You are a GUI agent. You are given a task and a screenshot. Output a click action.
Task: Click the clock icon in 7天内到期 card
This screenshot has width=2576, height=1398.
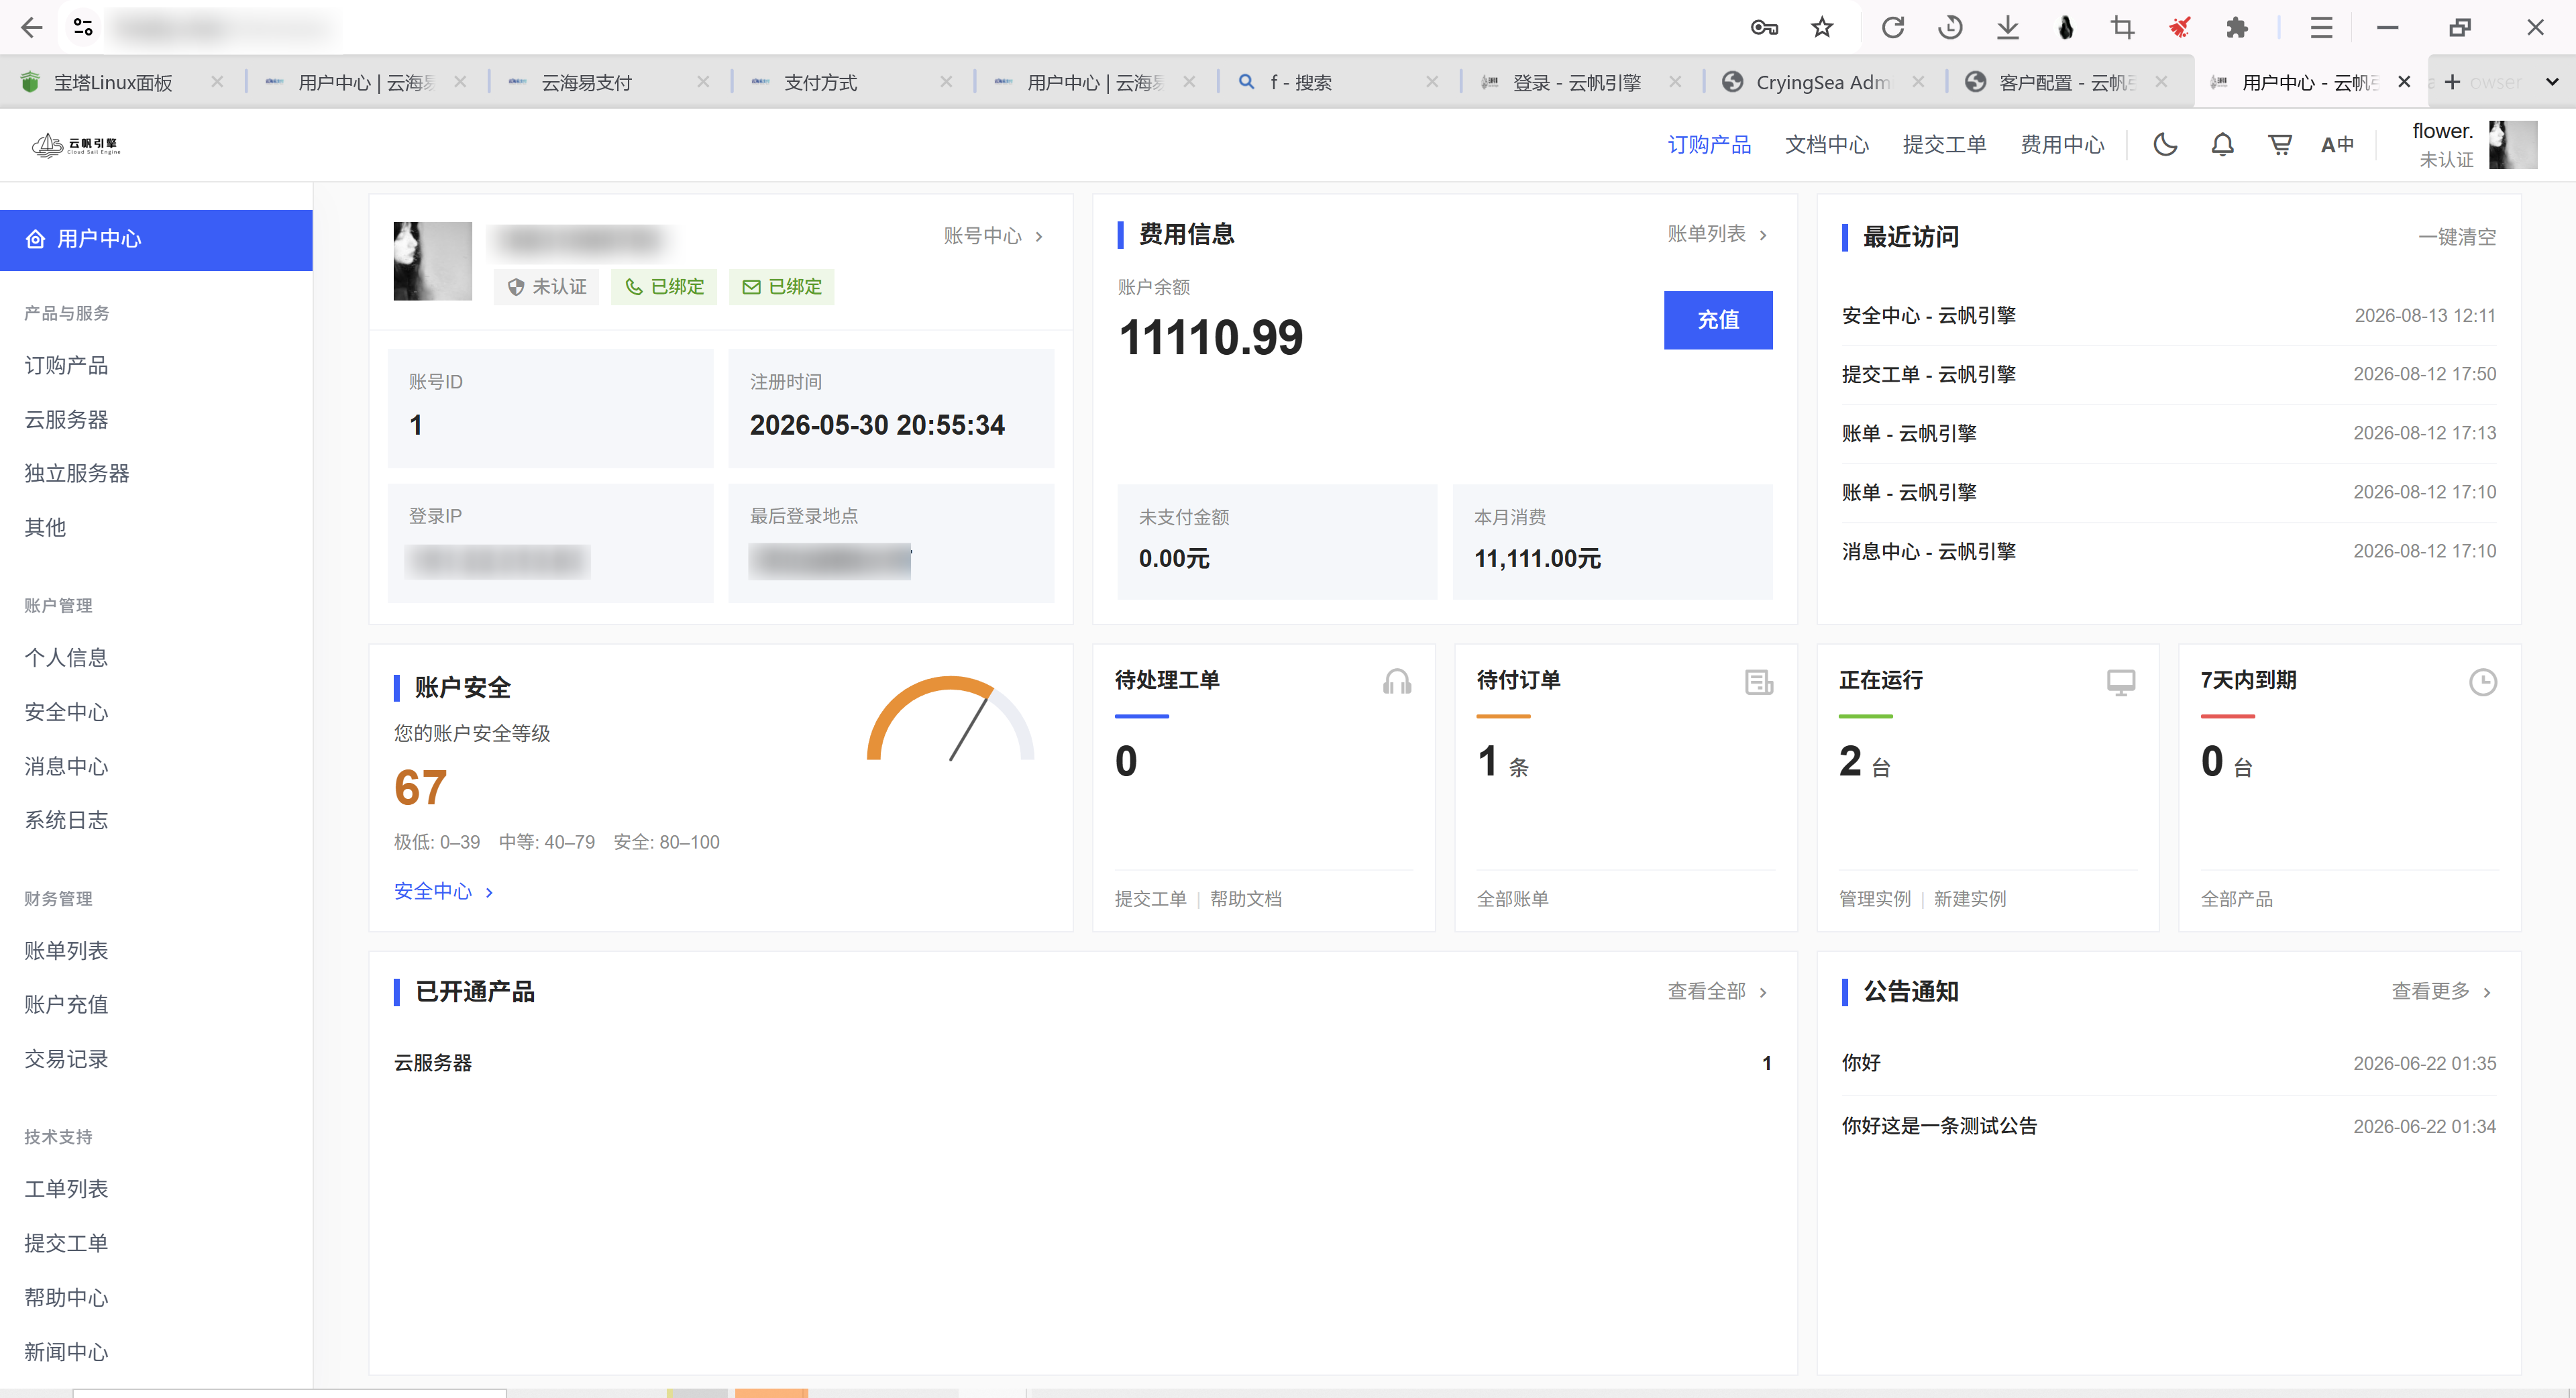click(x=2483, y=682)
